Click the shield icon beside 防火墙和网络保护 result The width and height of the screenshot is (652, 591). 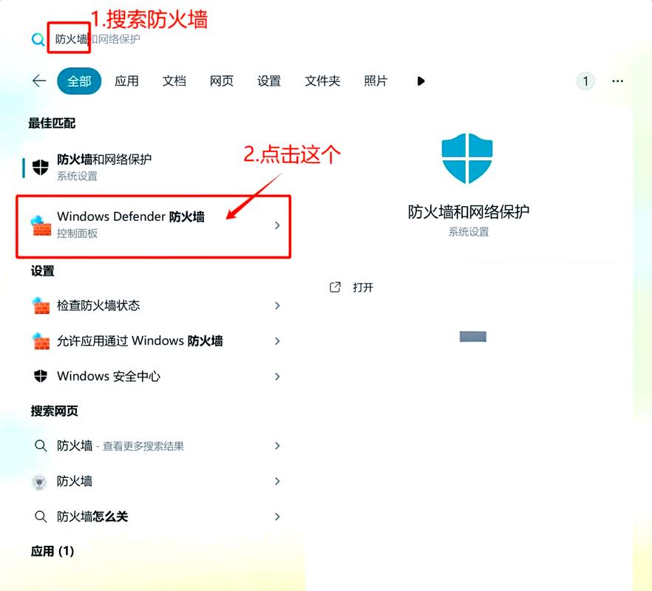[41, 168]
